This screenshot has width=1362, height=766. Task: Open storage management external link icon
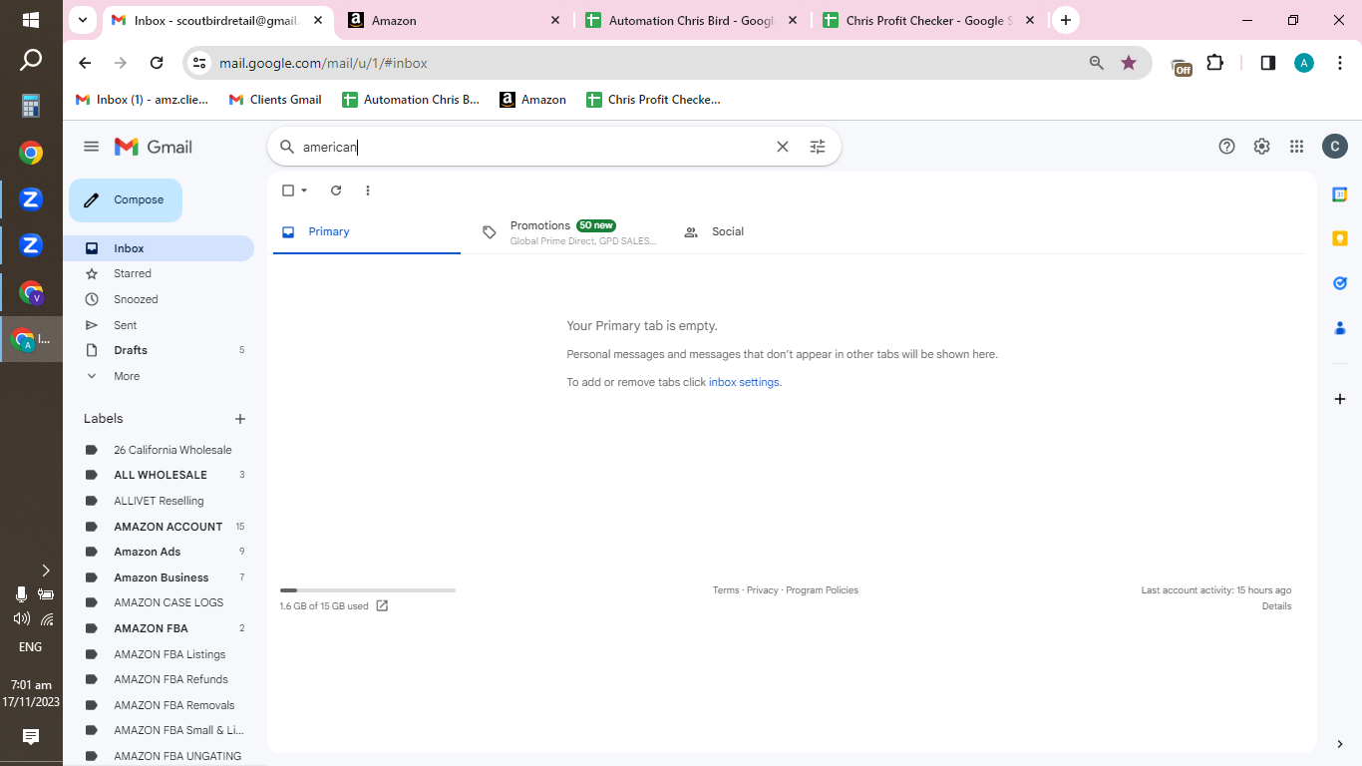(382, 605)
